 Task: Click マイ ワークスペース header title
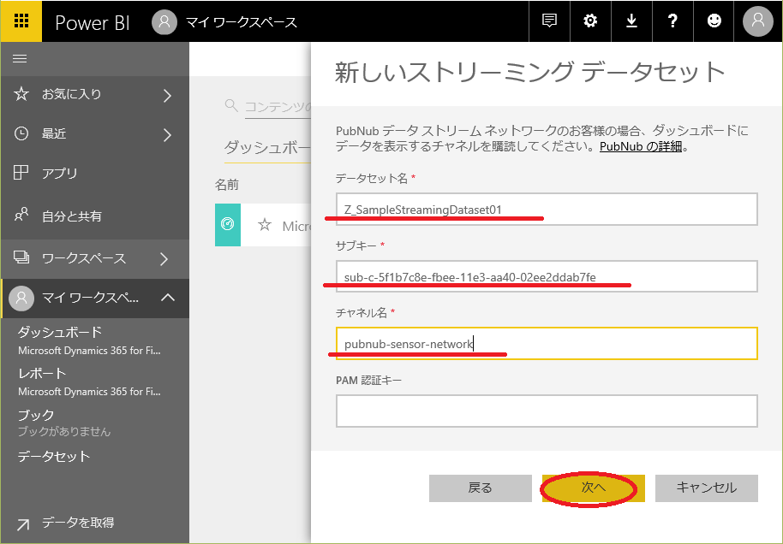pos(242,22)
